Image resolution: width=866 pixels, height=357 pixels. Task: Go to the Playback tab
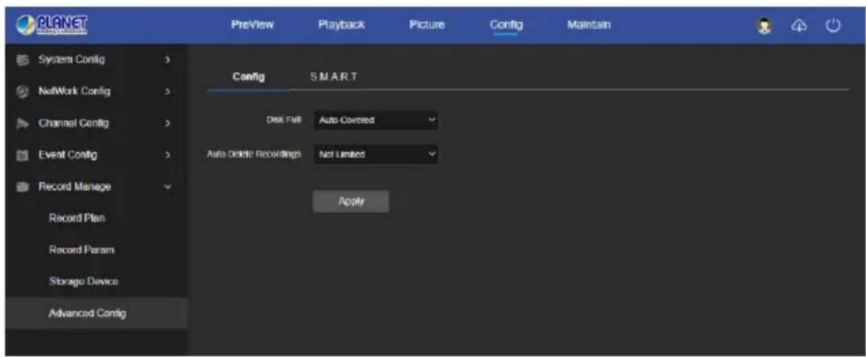click(341, 24)
